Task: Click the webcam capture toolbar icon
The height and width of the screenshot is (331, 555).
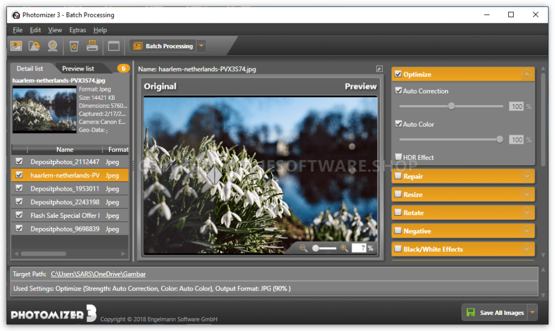Action: click(53, 46)
